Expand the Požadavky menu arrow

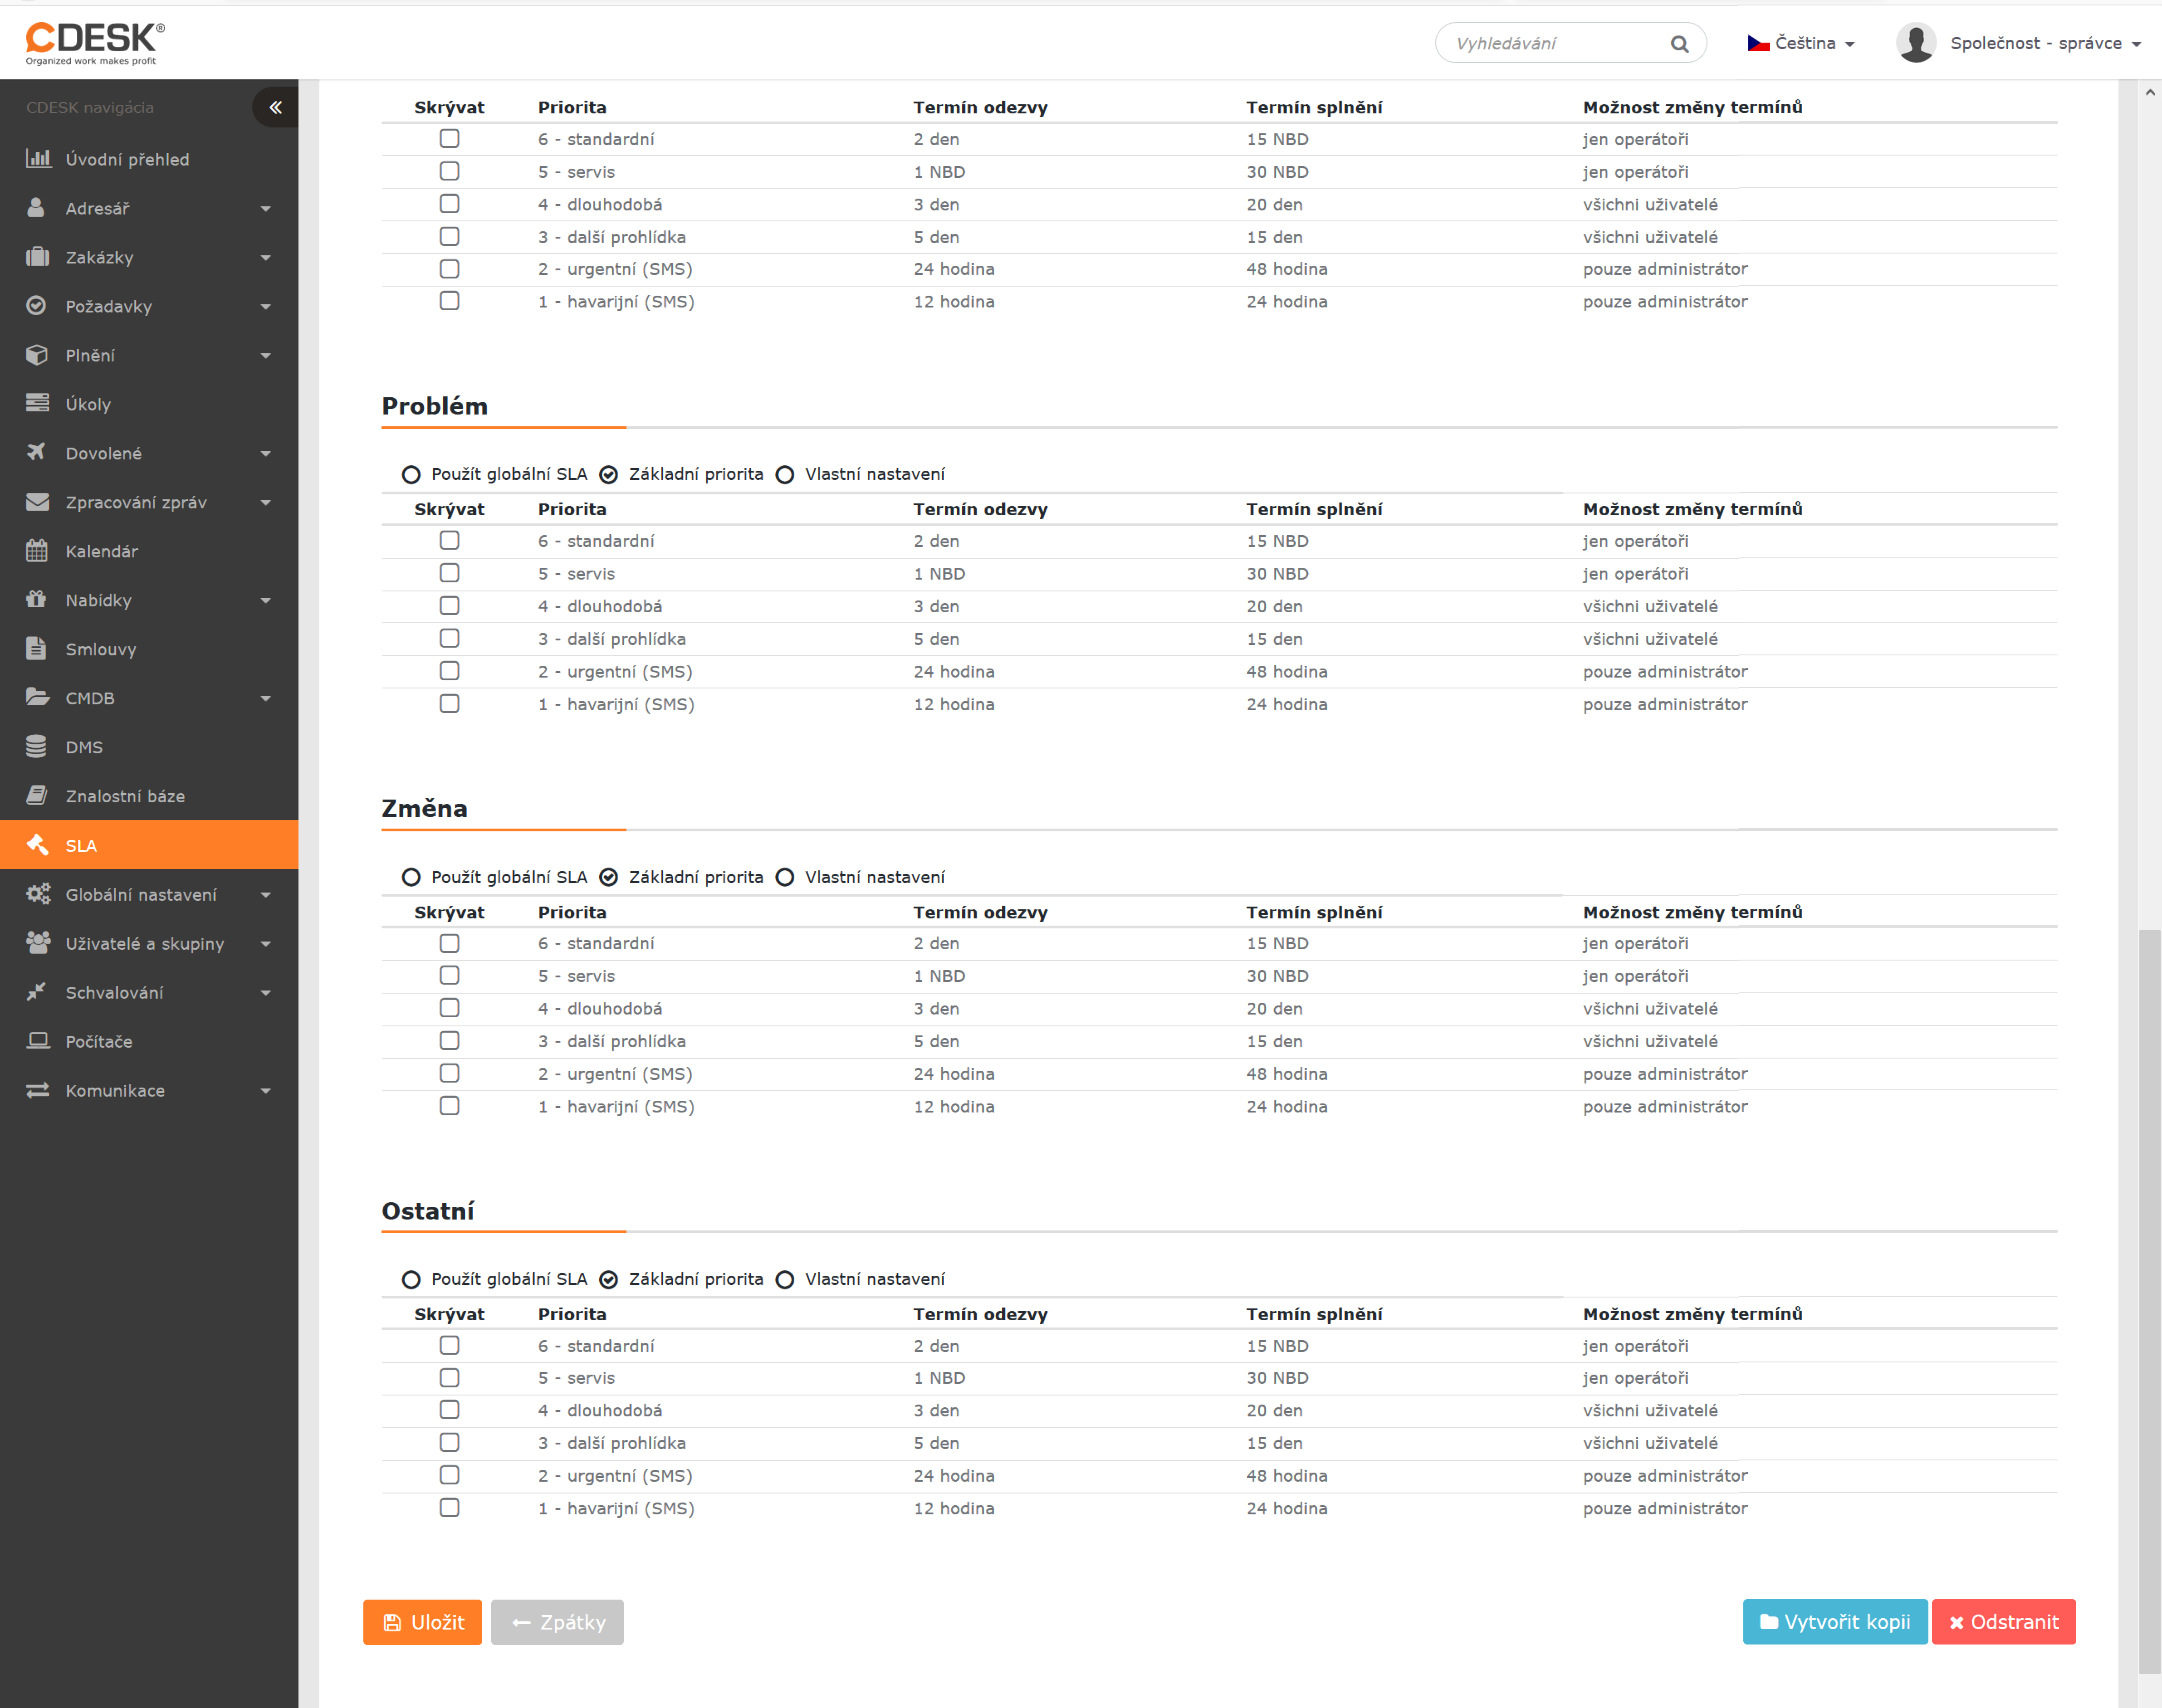pos(266,307)
